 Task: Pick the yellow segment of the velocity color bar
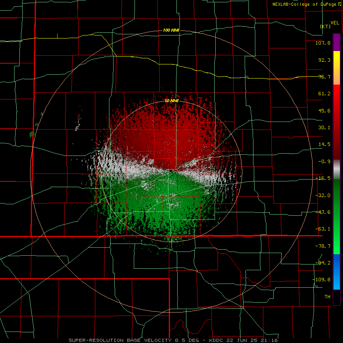tap(337, 68)
